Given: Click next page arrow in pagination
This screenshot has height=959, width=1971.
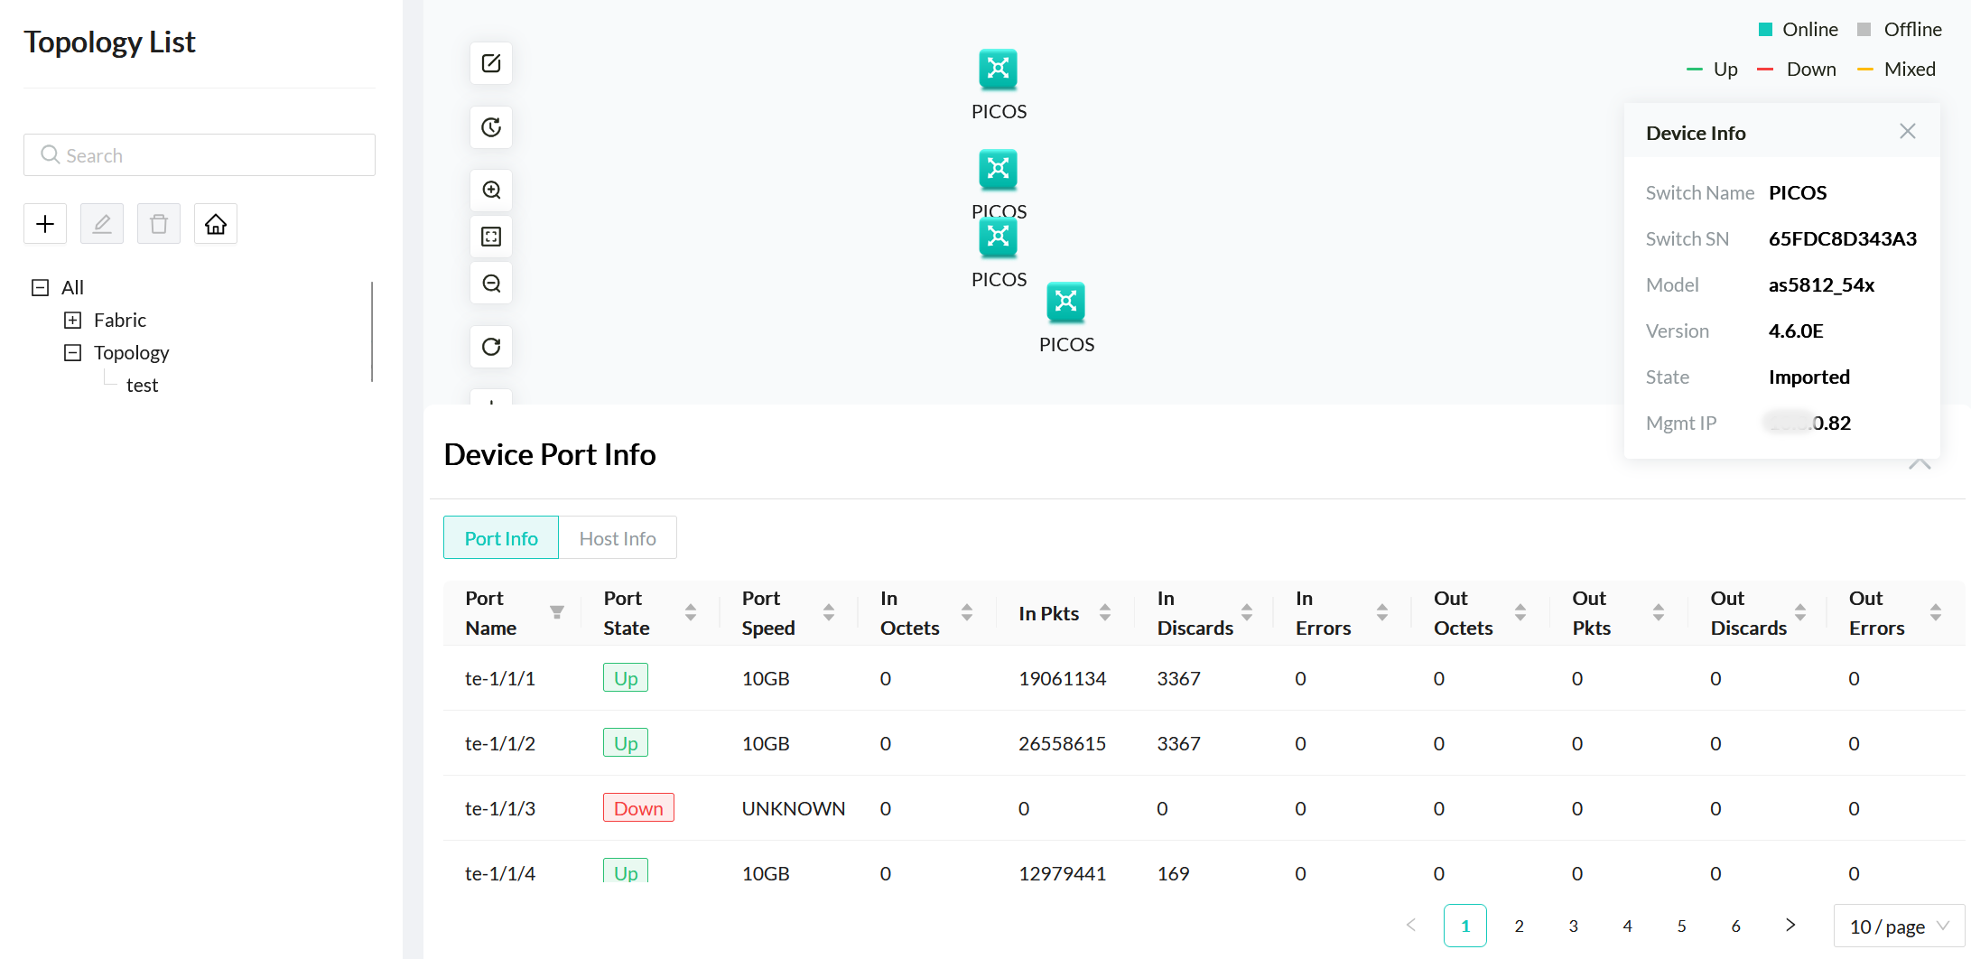Looking at the screenshot, I should (x=1790, y=926).
